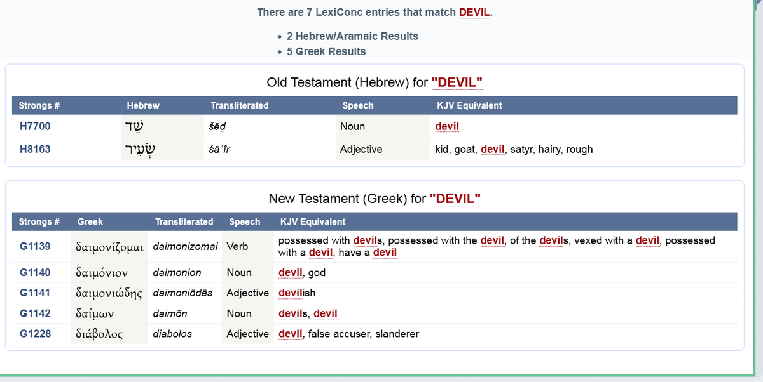
Task: Open Strongs entry H7700
Action: pos(35,126)
